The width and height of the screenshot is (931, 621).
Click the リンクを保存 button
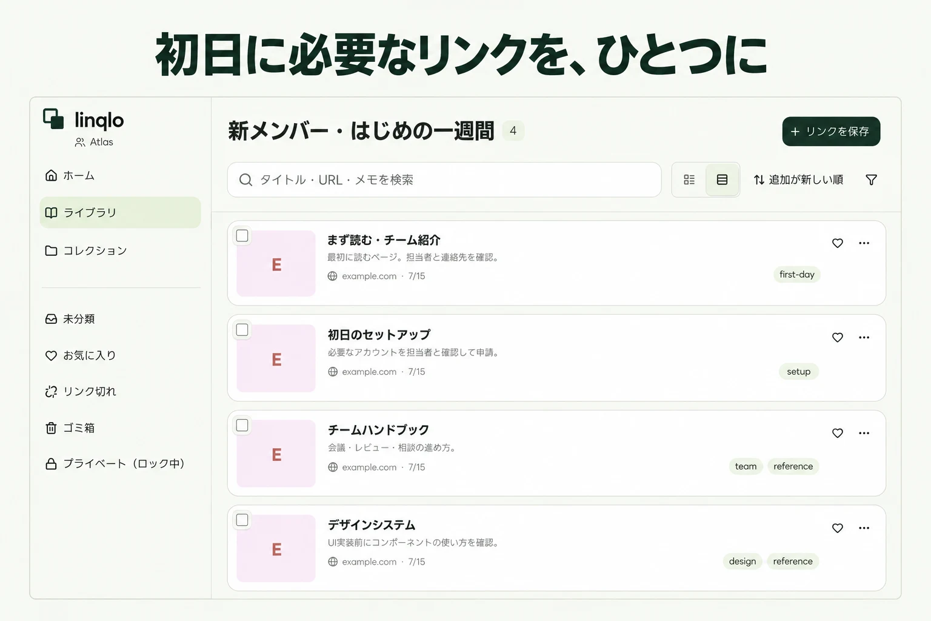tap(831, 132)
